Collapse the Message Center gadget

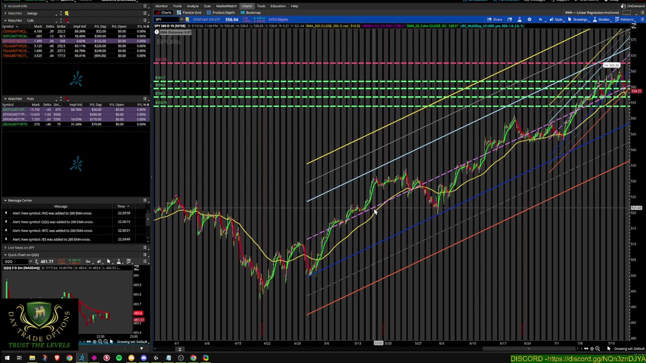[x=5, y=200]
